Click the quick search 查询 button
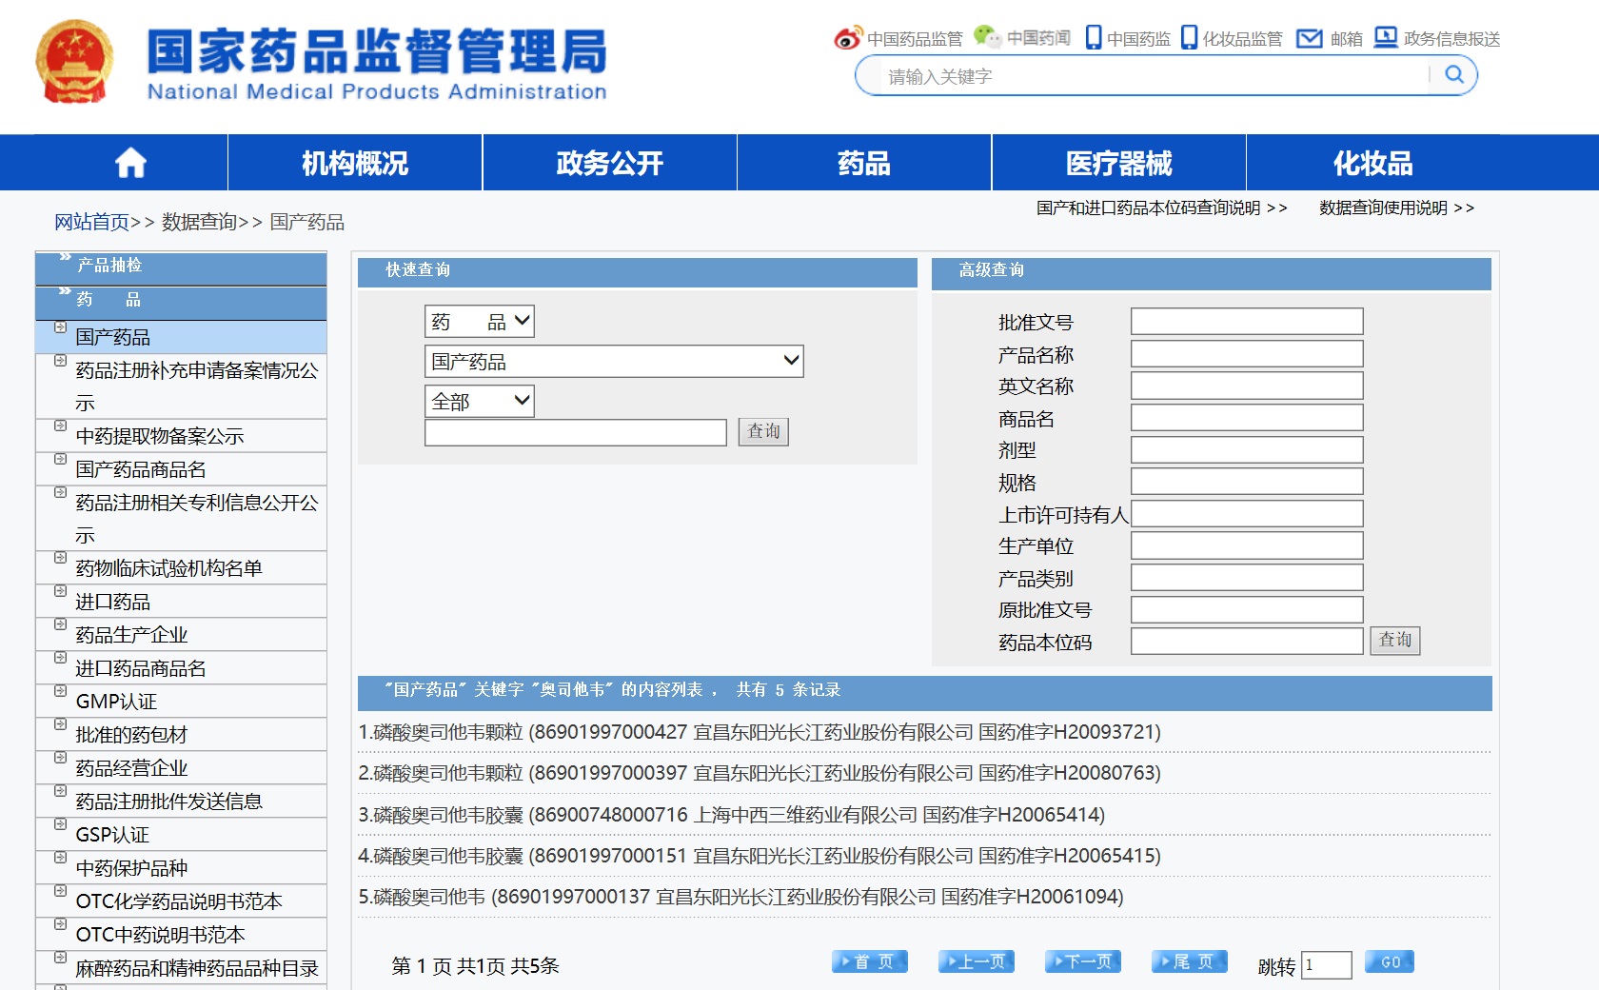This screenshot has height=990, width=1599. pyautogui.click(x=763, y=432)
